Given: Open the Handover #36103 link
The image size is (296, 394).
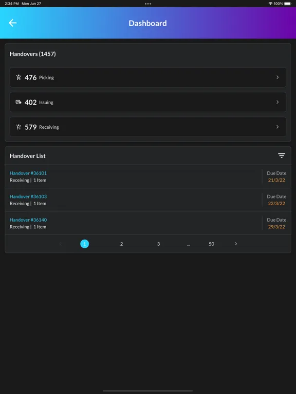Looking at the screenshot, I should [x=28, y=196].
